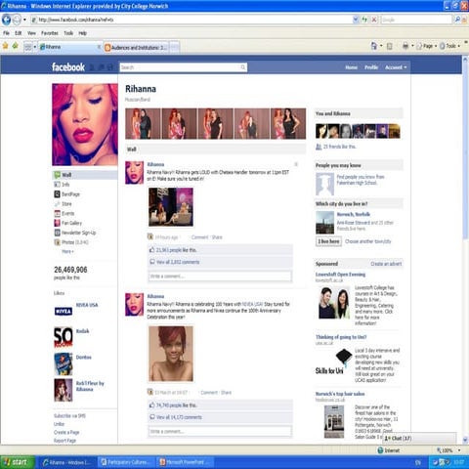The width and height of the screenshot is (469, 469).
Task: Open the File menu
Action: point(6,33)
